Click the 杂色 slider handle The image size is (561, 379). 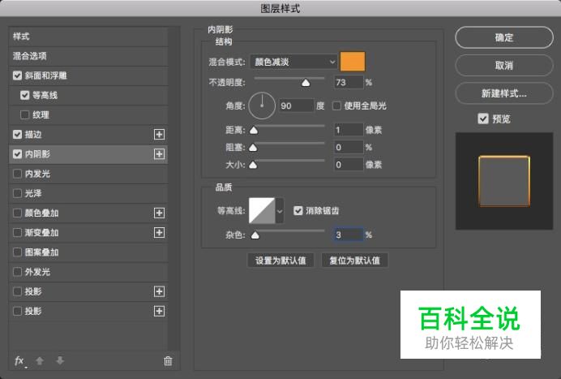click(255, 235)
